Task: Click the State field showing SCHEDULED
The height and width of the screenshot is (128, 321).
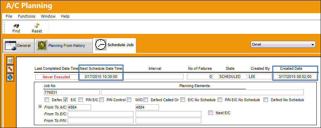Action: 230,77
